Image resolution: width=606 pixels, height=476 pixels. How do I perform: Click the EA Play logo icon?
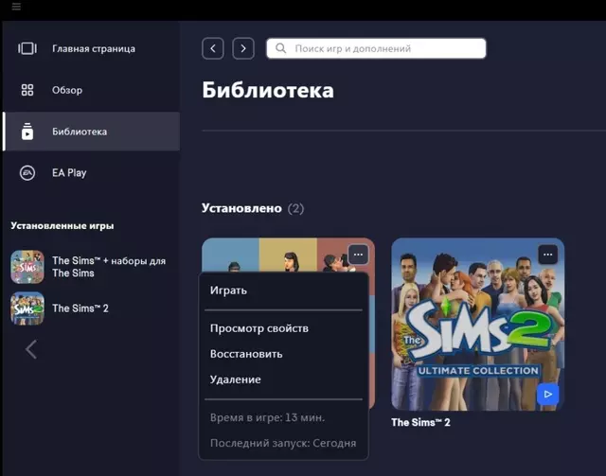[27, 173]
